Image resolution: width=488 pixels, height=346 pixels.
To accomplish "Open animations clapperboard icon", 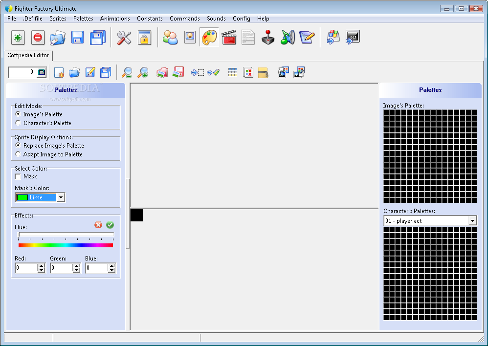I will point(229,38).
